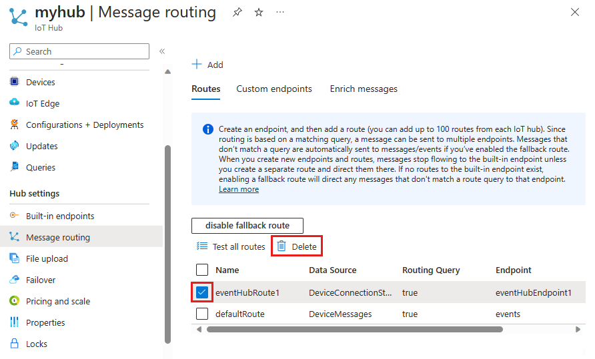Select the defaultRoute checkbox

click(202, 314)
